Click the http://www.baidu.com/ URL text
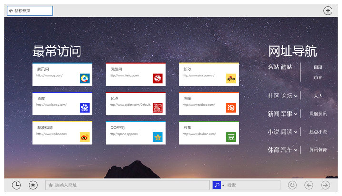Screen dimensions: 342x196 tap(51, 105)
